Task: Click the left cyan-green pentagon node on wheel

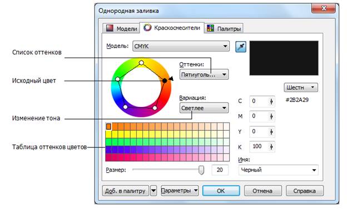Action: click(x=118, y=79)
